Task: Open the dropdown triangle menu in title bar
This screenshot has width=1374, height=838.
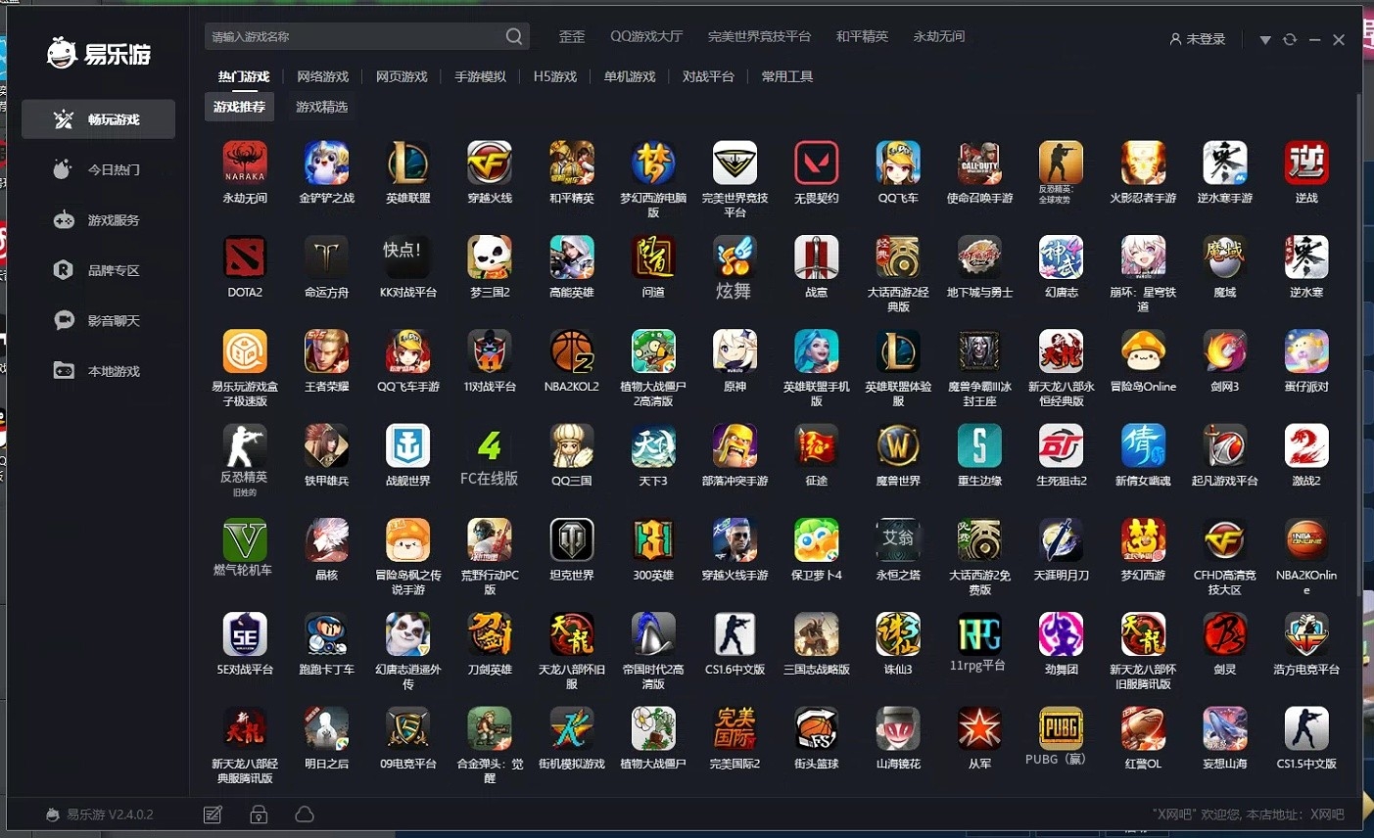Action: tap(1265, 40)
